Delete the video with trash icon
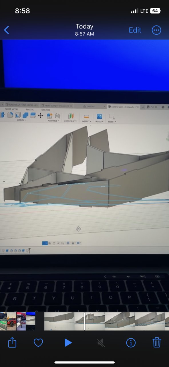The height and width of the screenshot is (367, 169). (x=157, y=342)
